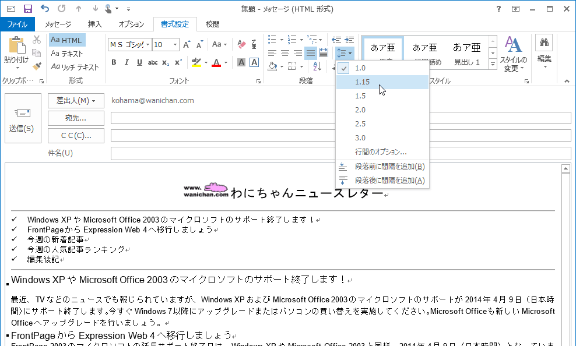Select the Format Painter brush icon
Screen dimensions: 576x346
[x=36, y=66]
